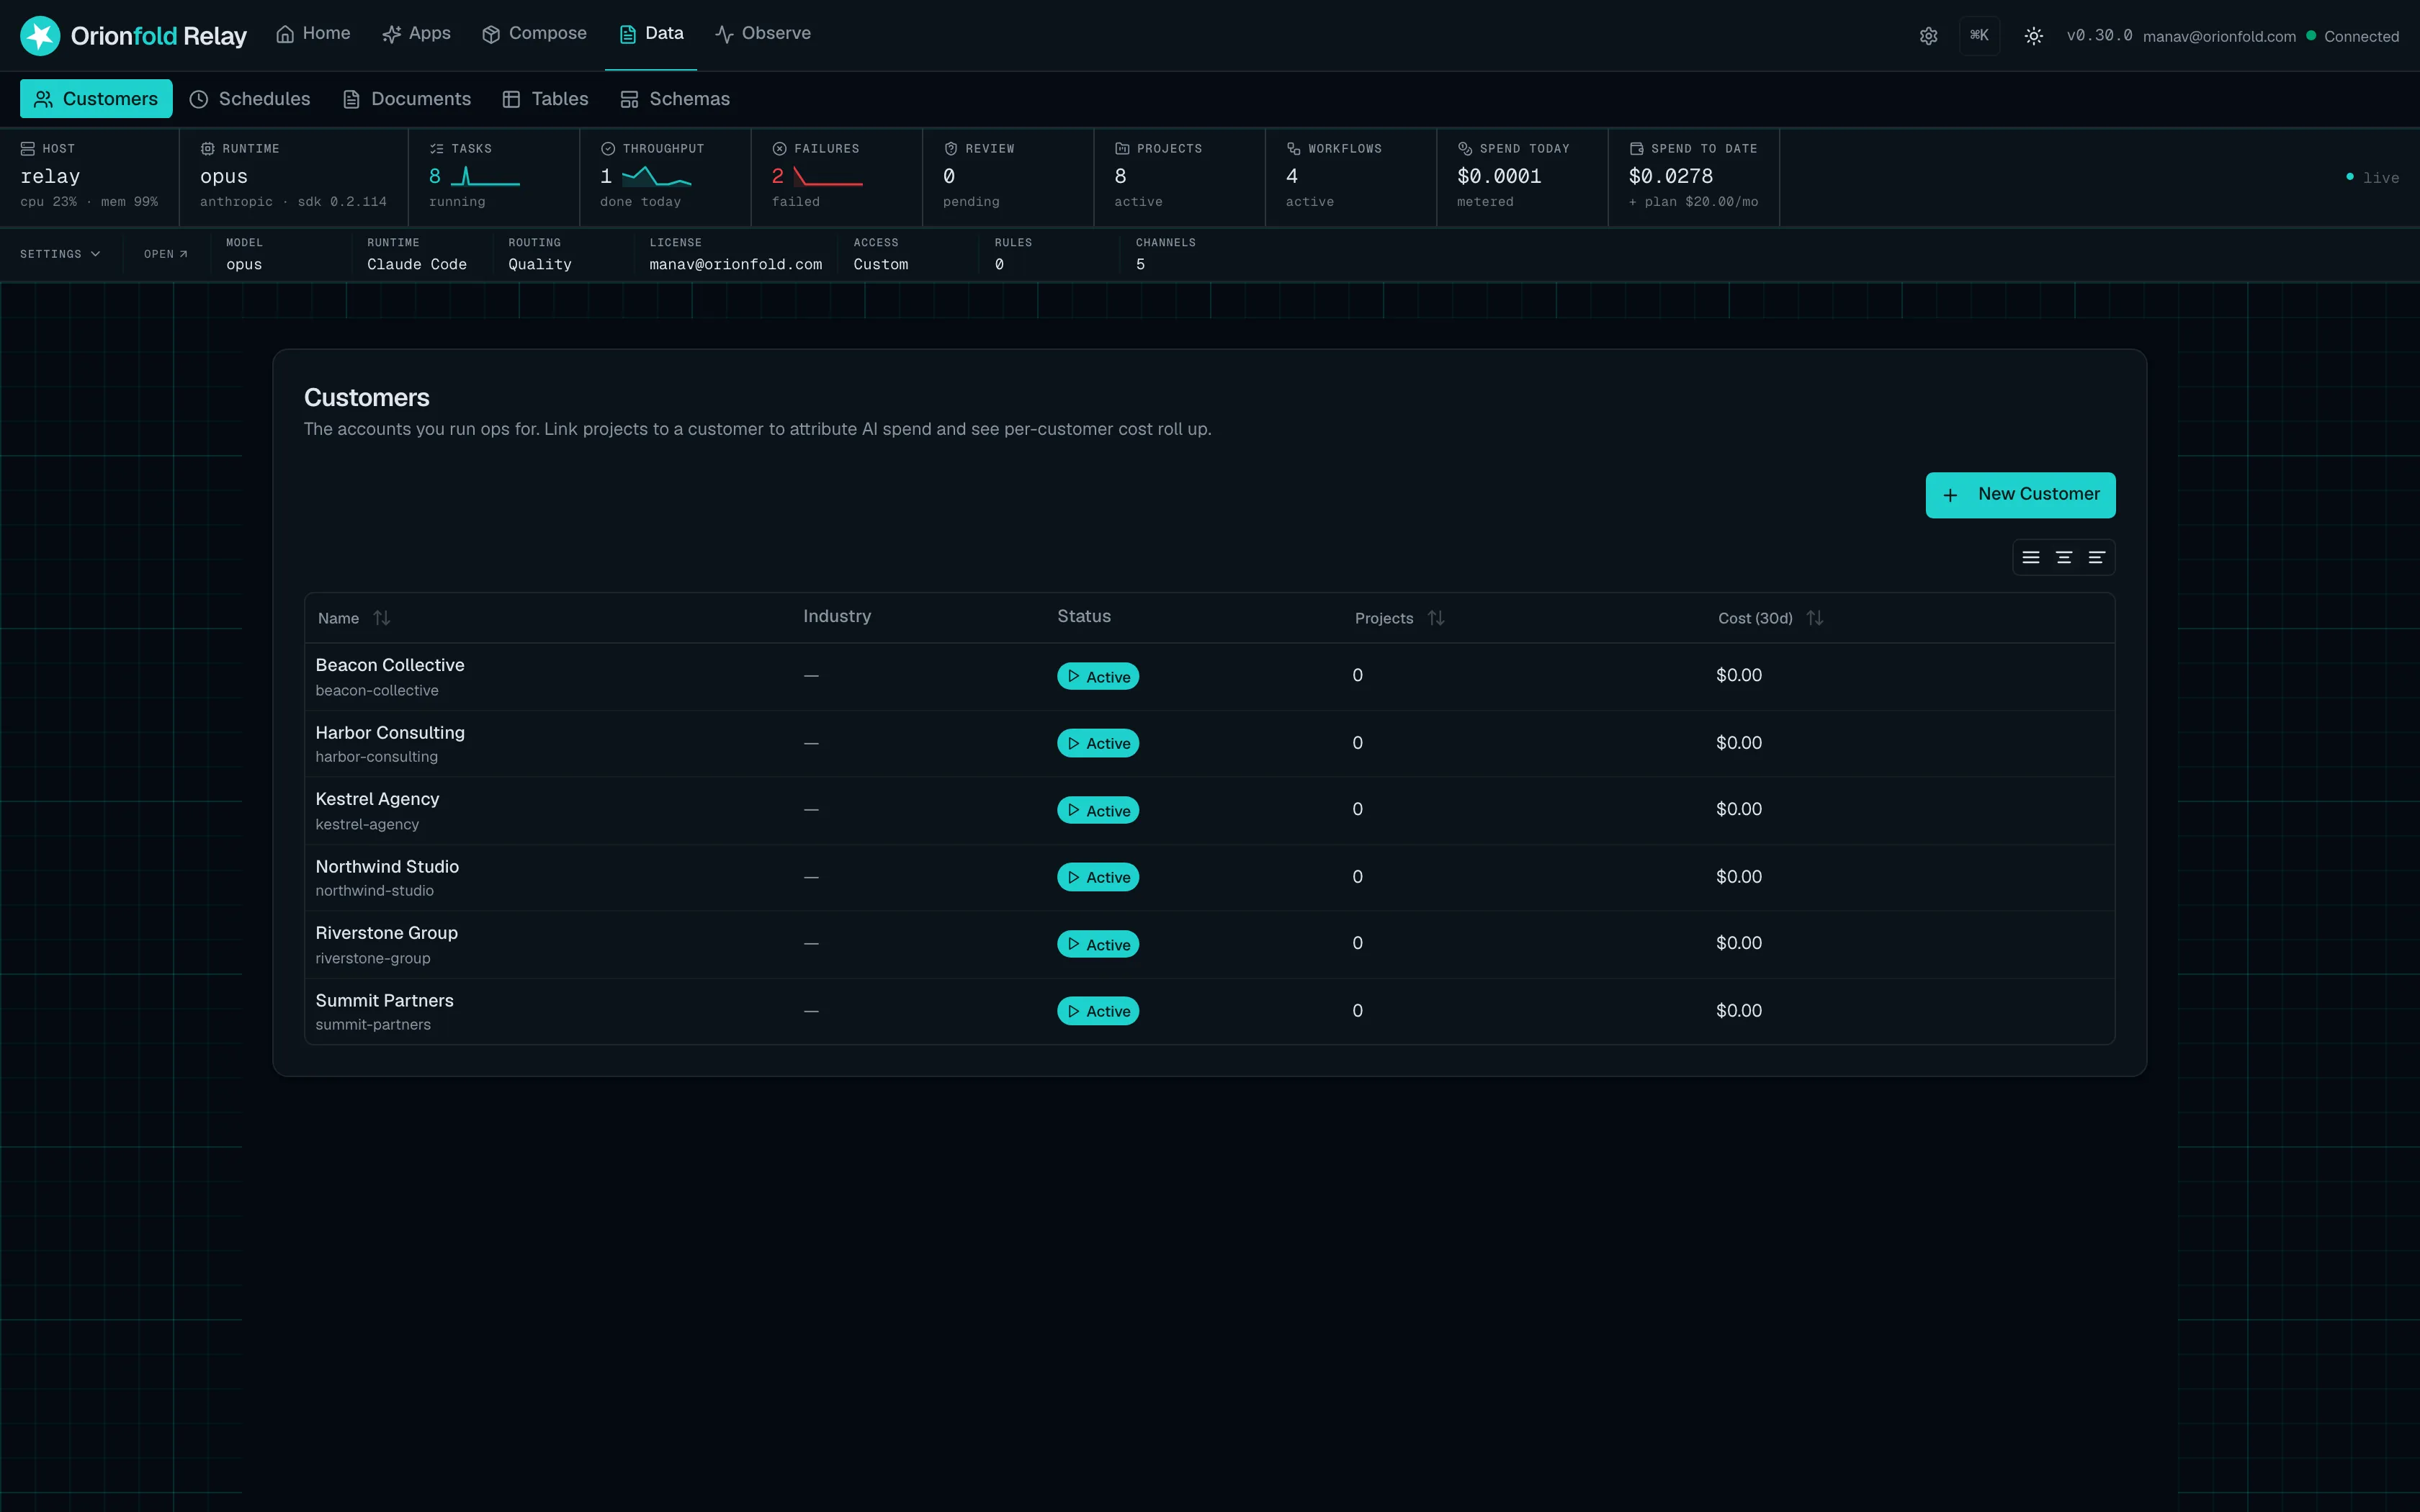Sort table by Cost (30d) column
Screen dimensions: 2420x1512
pos(1771,618)
